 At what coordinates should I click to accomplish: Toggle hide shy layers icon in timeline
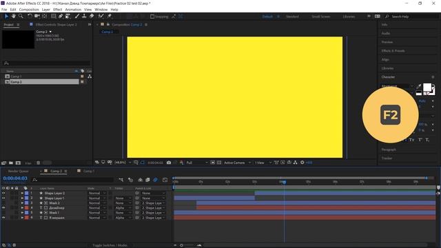click(141, 180)
